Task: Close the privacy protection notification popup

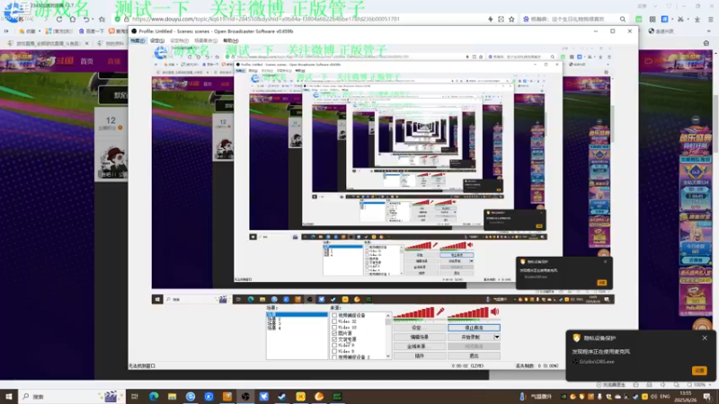Action: pyautogui.click(x=705, y=338)
